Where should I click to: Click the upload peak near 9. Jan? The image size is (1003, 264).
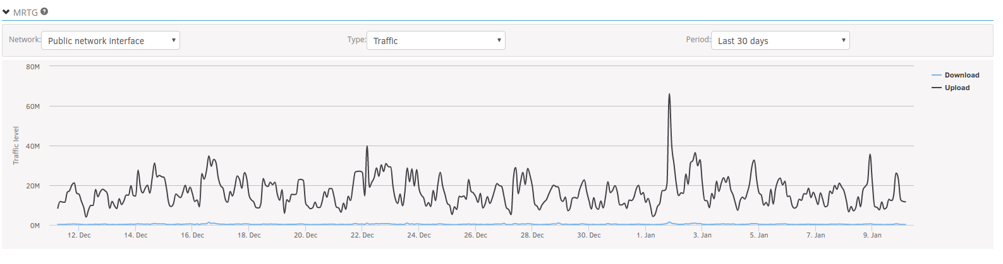point(870,155)
